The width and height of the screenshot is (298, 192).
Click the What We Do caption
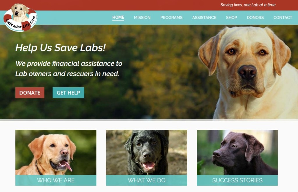(147, 180)
